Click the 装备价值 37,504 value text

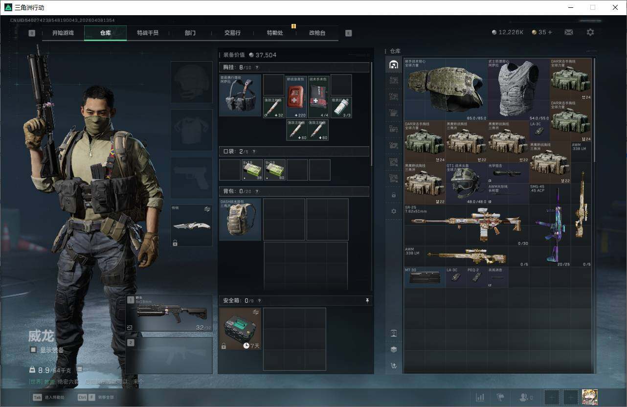pos(250,55)
